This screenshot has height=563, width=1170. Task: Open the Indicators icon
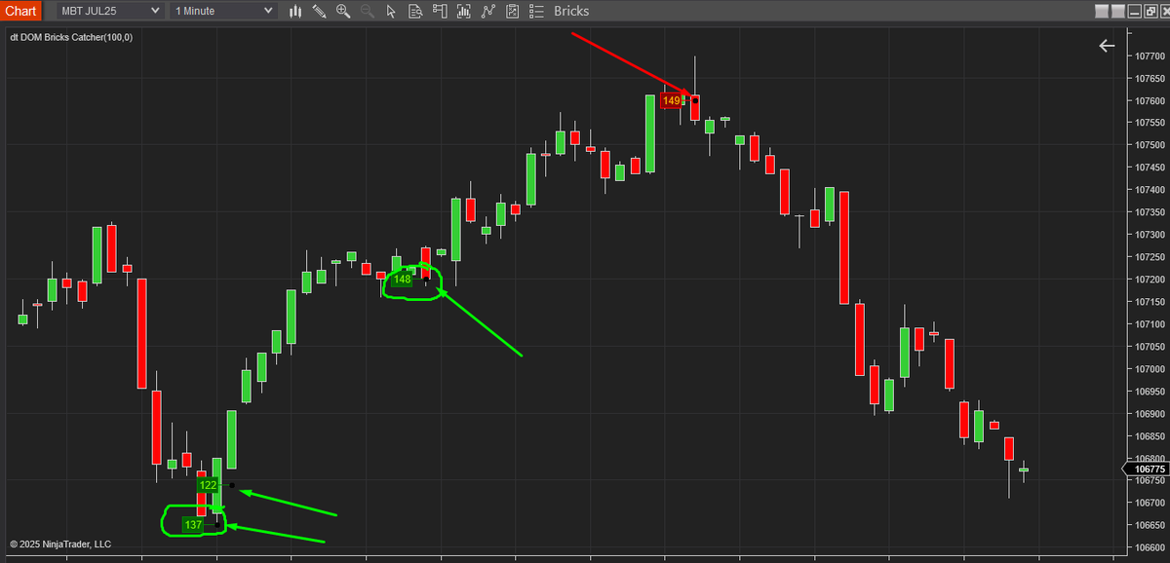tap(487, 12)
